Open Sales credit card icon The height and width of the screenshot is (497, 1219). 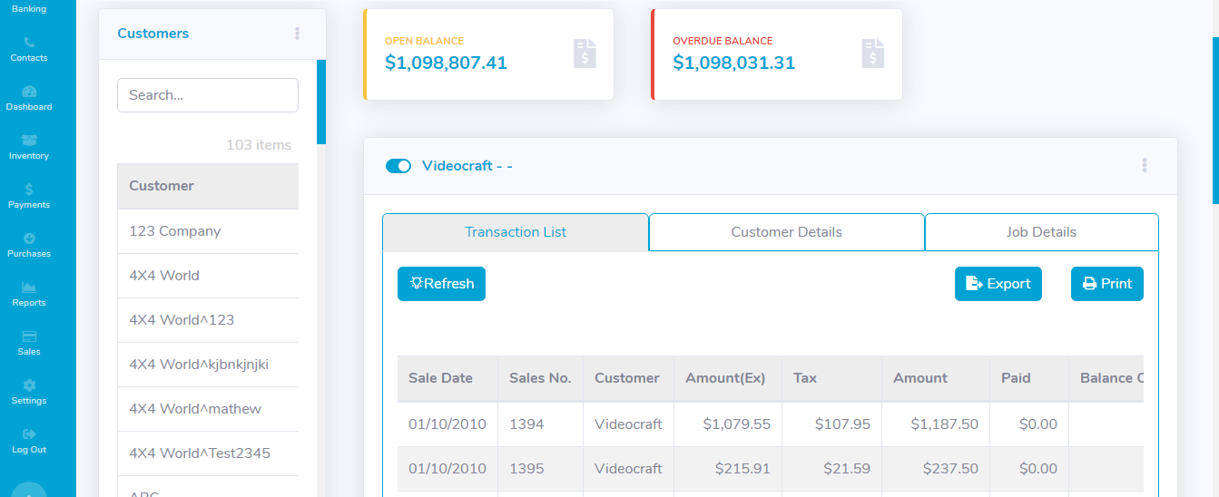click(29, 336)
